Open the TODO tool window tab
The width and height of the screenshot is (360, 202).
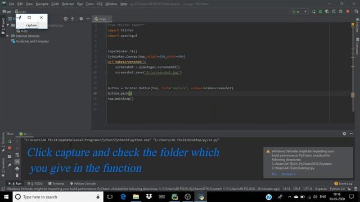[x=35, y=183]
